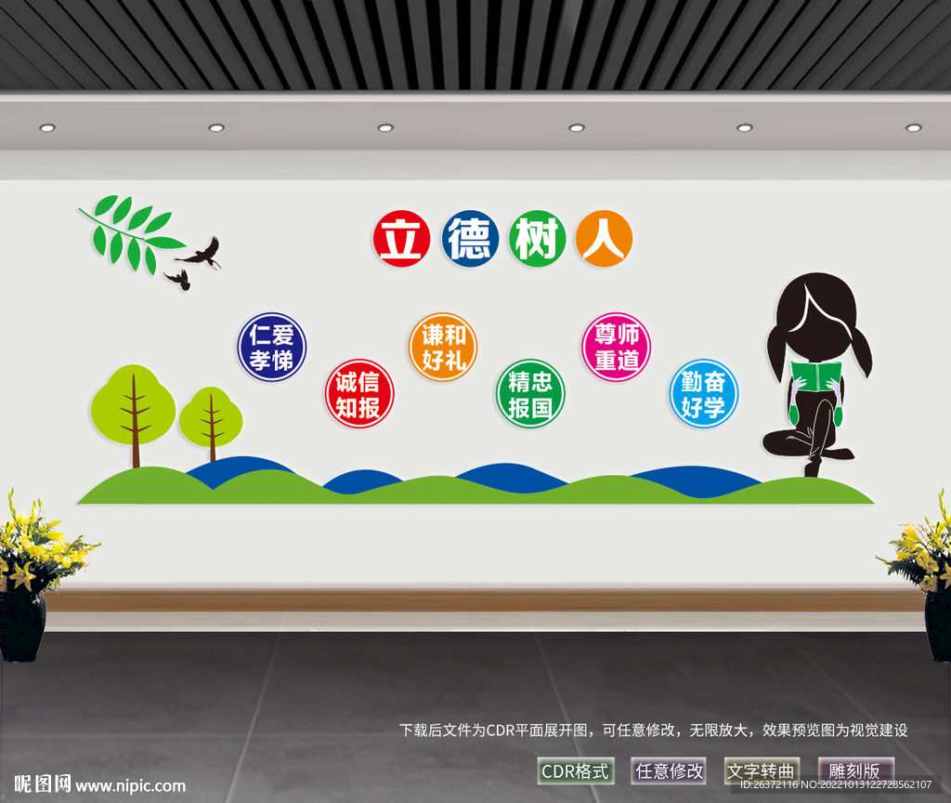This screenshot has height=803, width=951.
Task: Click the girl reading a book
Action: point(817,375)
